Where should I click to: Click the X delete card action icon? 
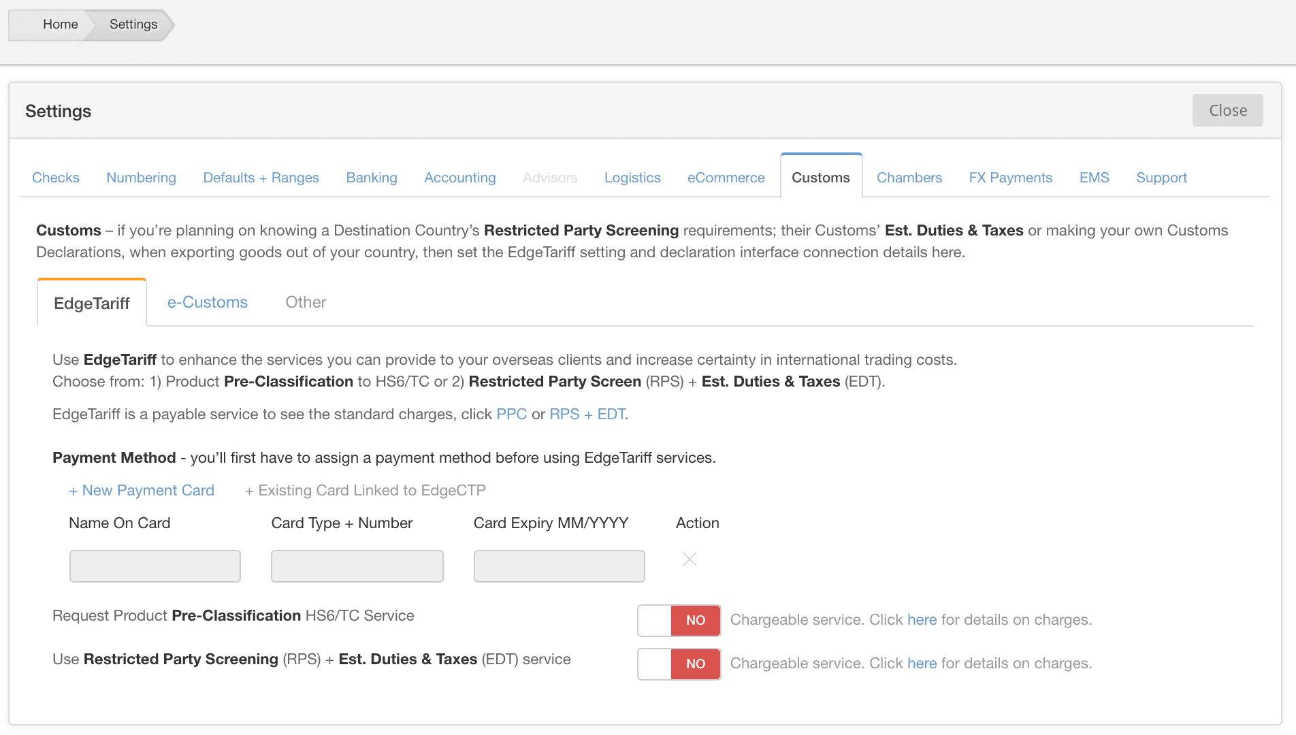tap(690, 559)
